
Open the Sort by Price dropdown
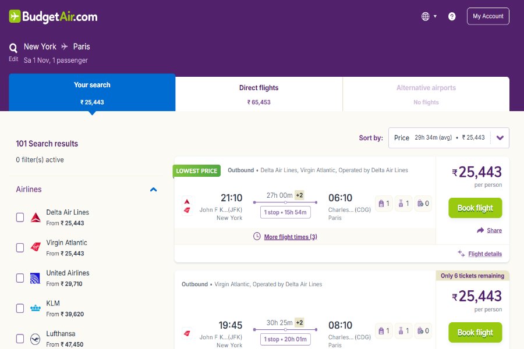point(448,138)
